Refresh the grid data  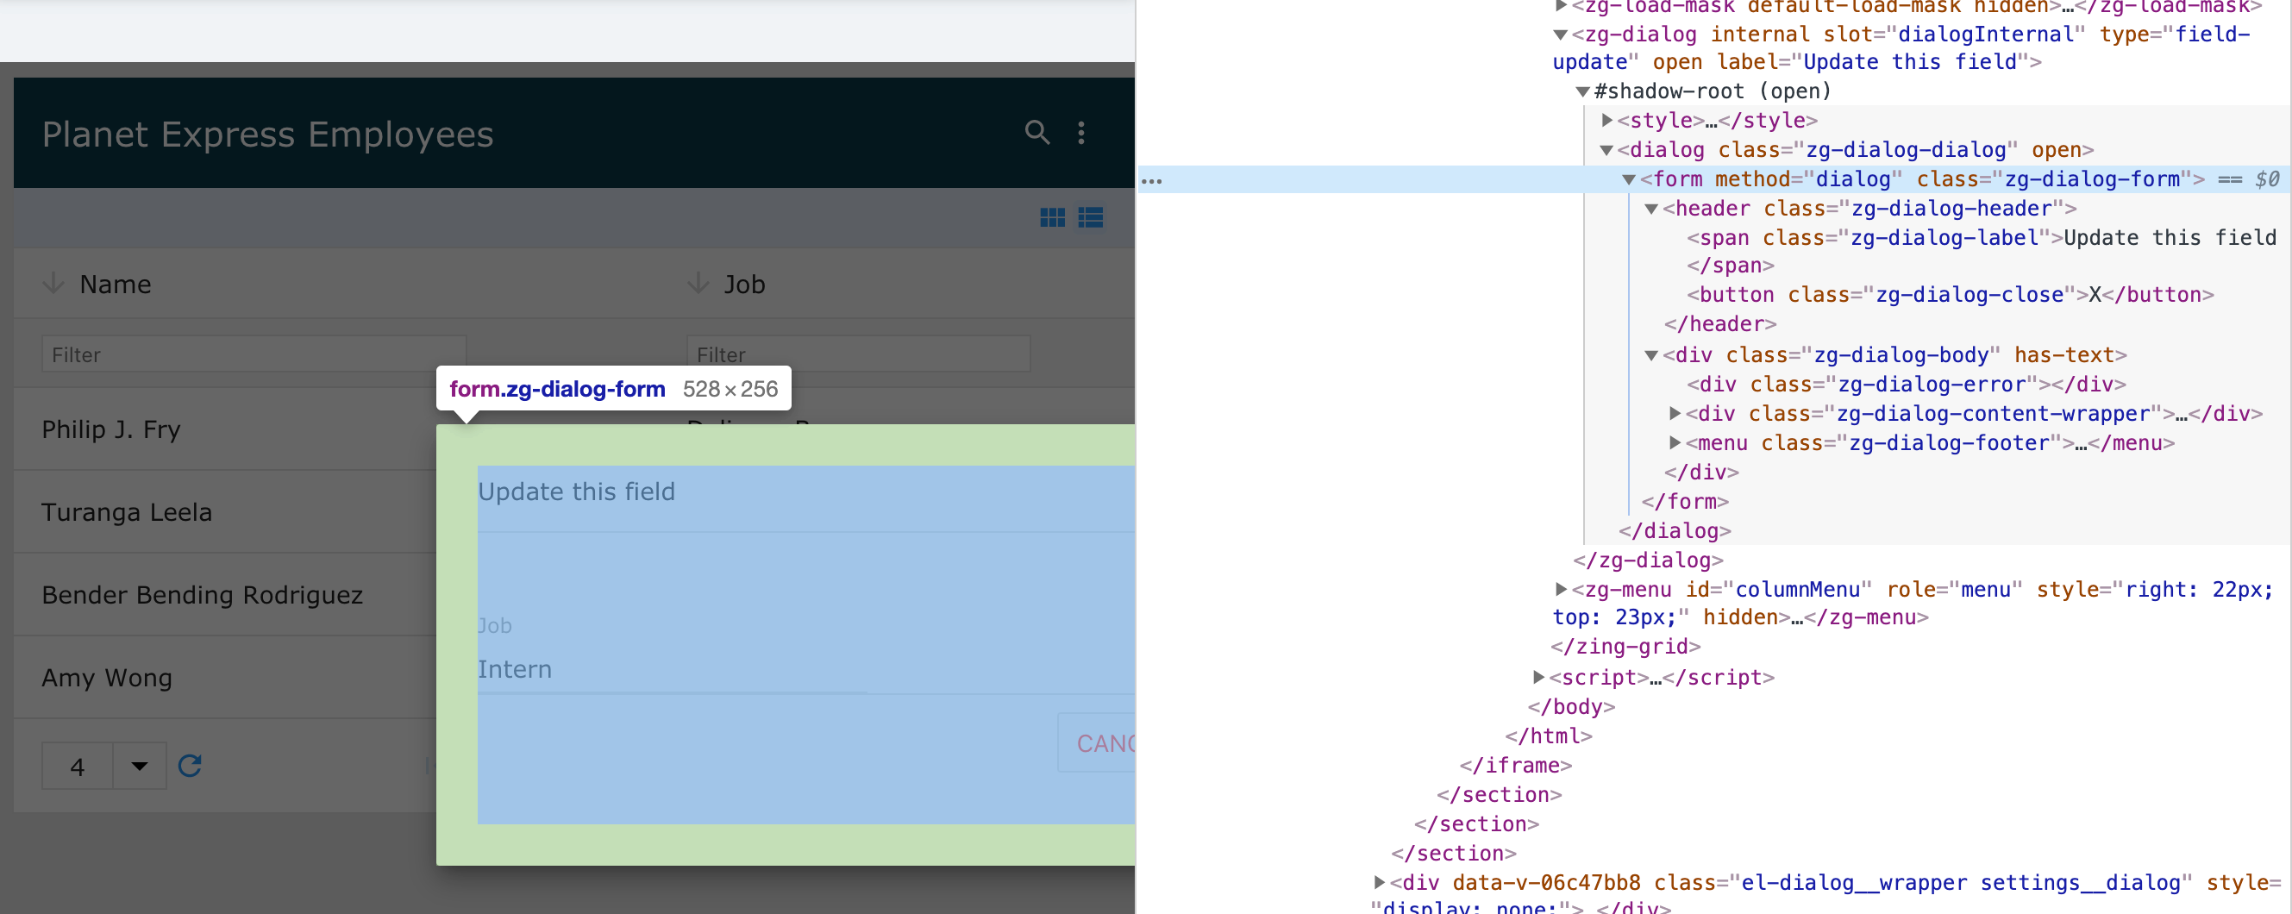[x=190, y=765]
